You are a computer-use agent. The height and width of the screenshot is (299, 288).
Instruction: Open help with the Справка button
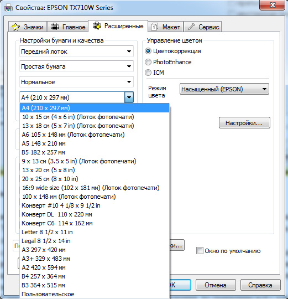(x=260, y=285)
